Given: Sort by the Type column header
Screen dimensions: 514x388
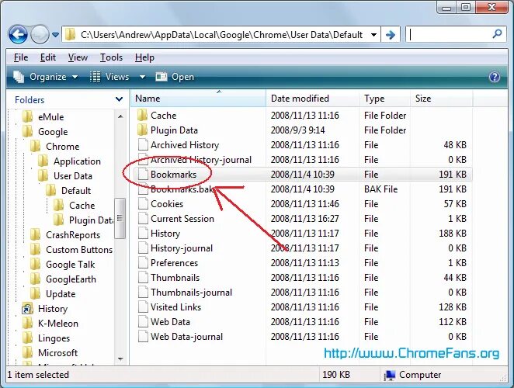Looking at the screenshot, I should pos(384,99).
